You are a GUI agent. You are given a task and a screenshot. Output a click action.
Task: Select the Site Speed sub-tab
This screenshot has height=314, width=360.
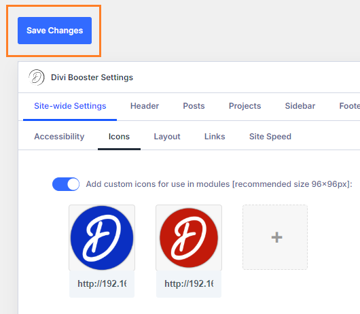pyautogui.click(x=270, y=137)
